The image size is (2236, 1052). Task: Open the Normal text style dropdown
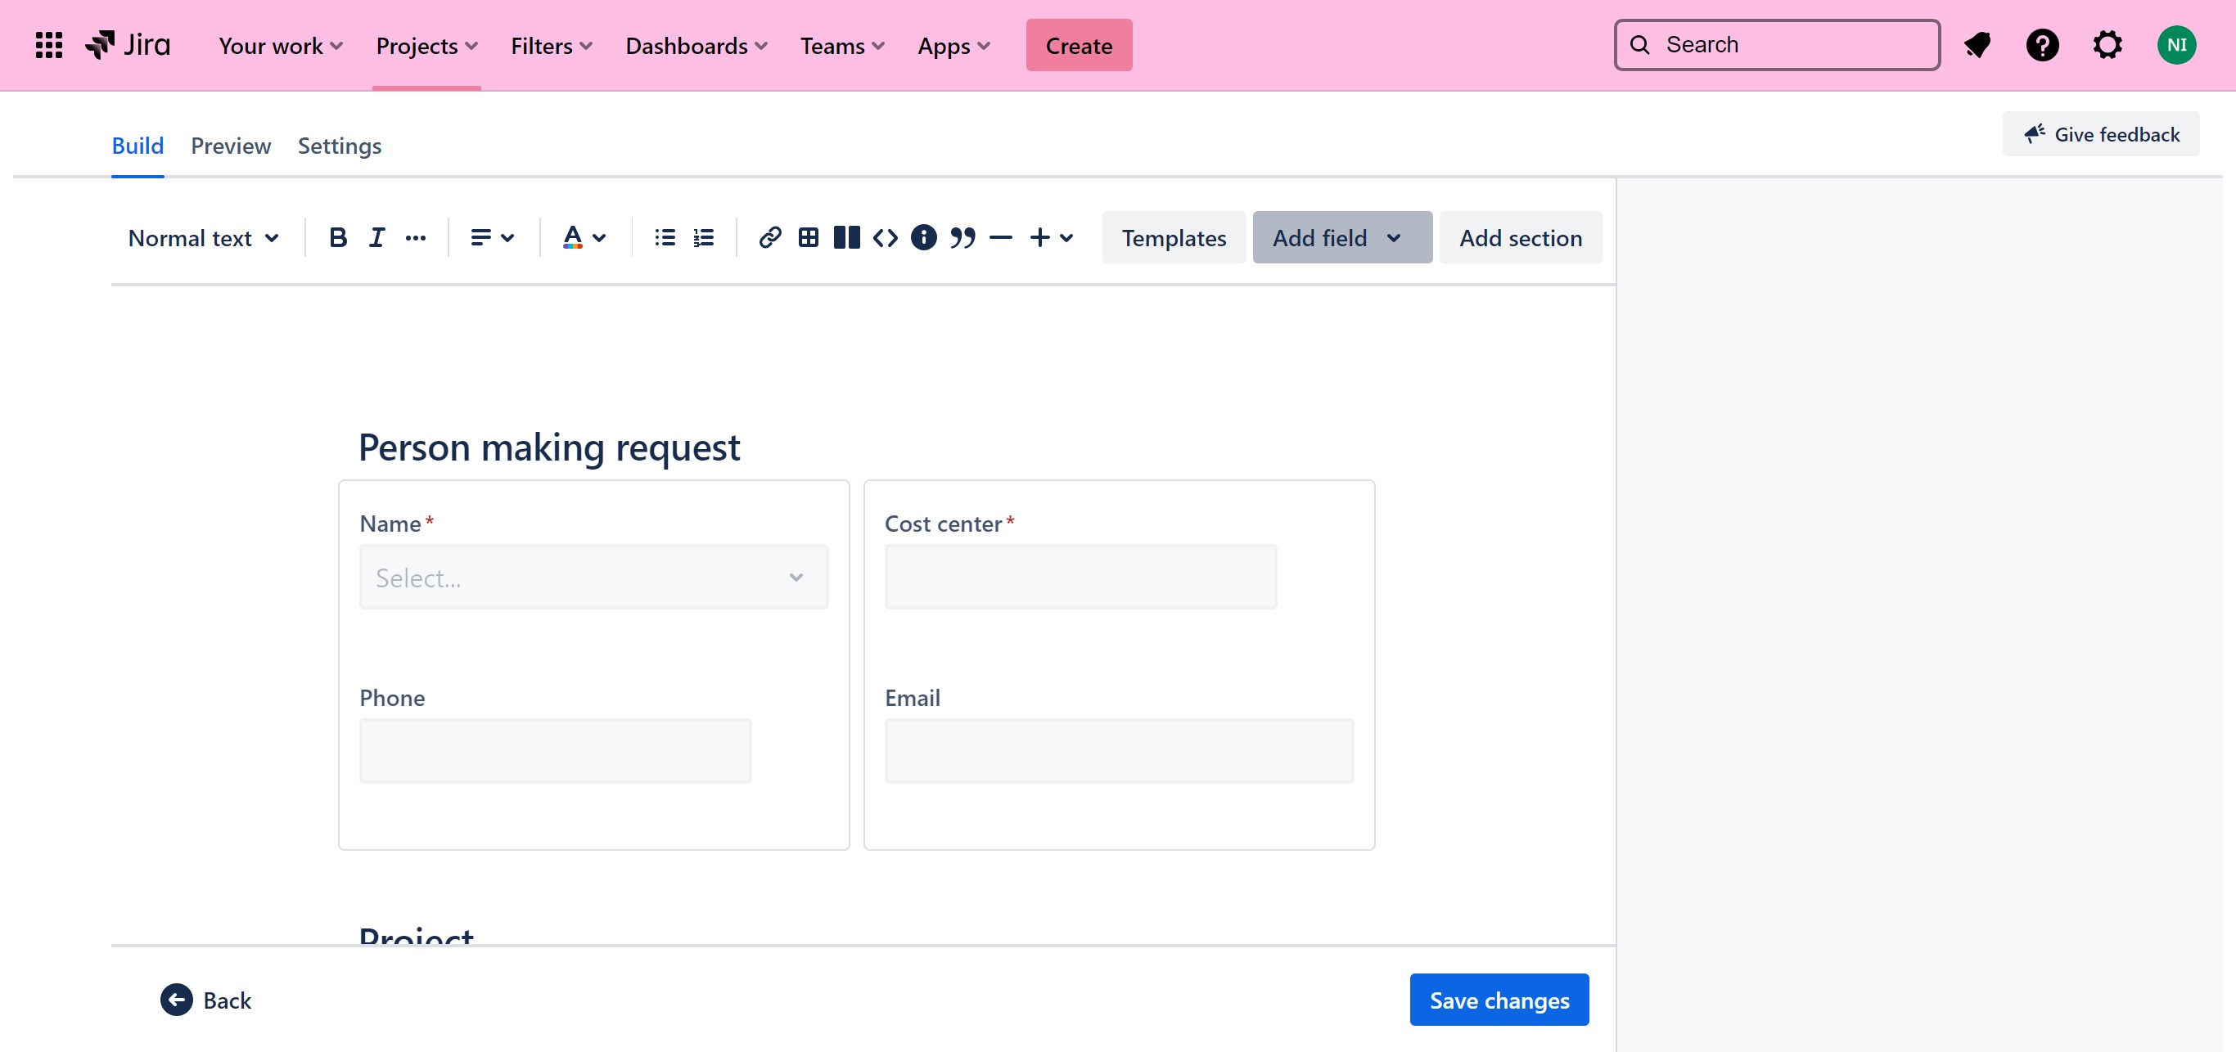(x=203, y=237)
